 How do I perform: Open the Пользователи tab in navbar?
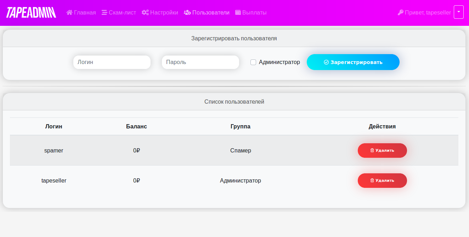pos(210,12)
